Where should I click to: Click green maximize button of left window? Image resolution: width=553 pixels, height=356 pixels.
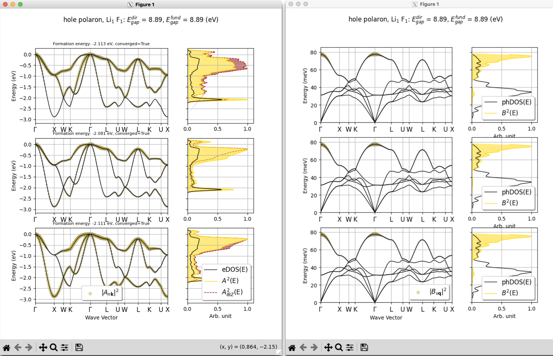(20, 4)
